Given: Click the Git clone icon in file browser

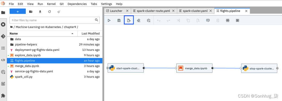Looking at the screenshot, I should (59, 11).
